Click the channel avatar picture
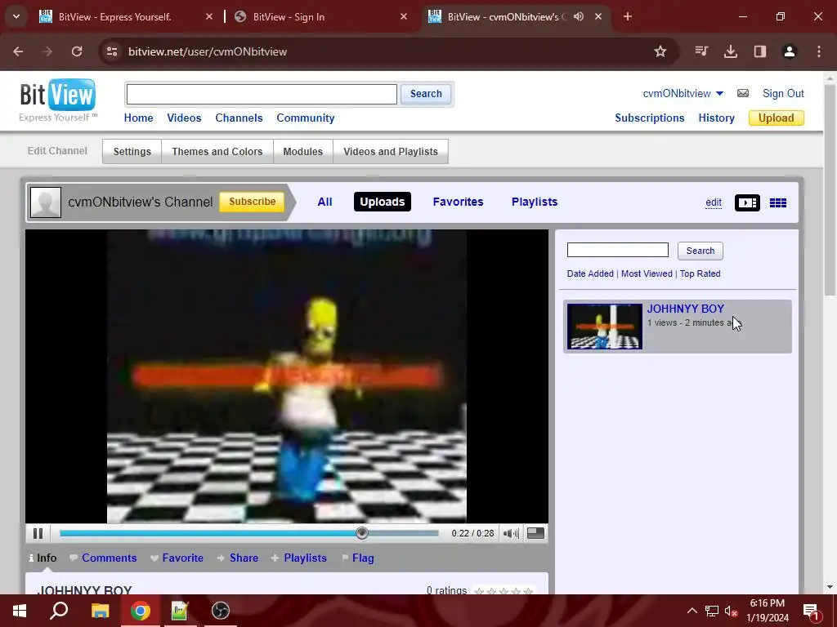This screenshot has height=627, width=837. click(x=46, y=202)
